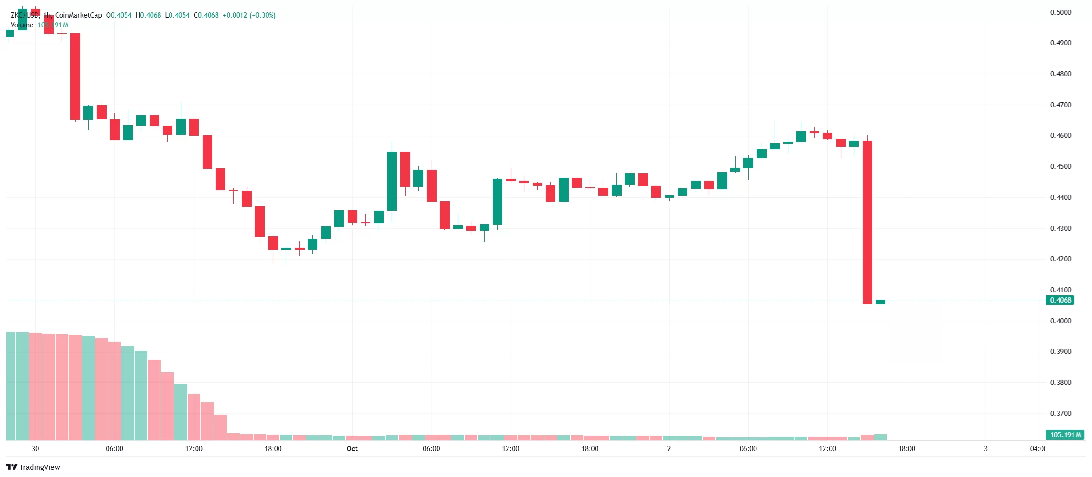Image resolution: width=1092 pixels, height=477 pixels.
Task: Click the +0.0012 (+0.30%) change value
Action: 249,15
